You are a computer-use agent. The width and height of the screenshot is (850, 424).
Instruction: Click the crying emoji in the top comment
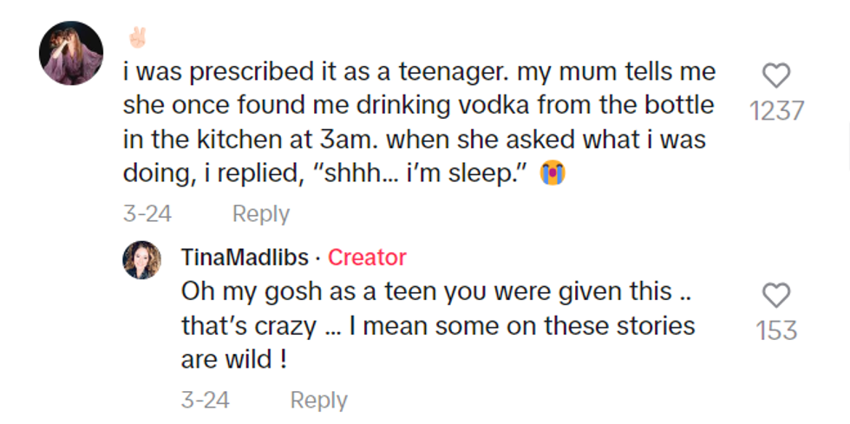(x=552, y=173)
